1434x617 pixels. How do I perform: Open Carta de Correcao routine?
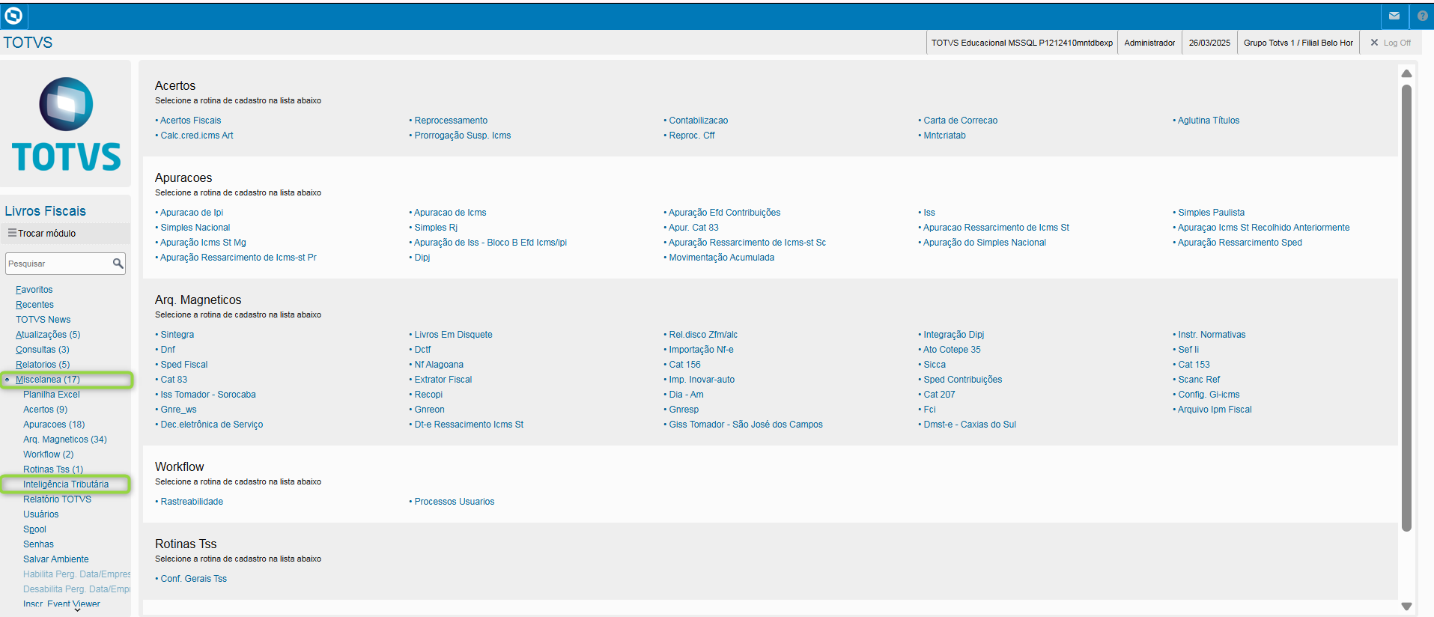coord(960,121)
